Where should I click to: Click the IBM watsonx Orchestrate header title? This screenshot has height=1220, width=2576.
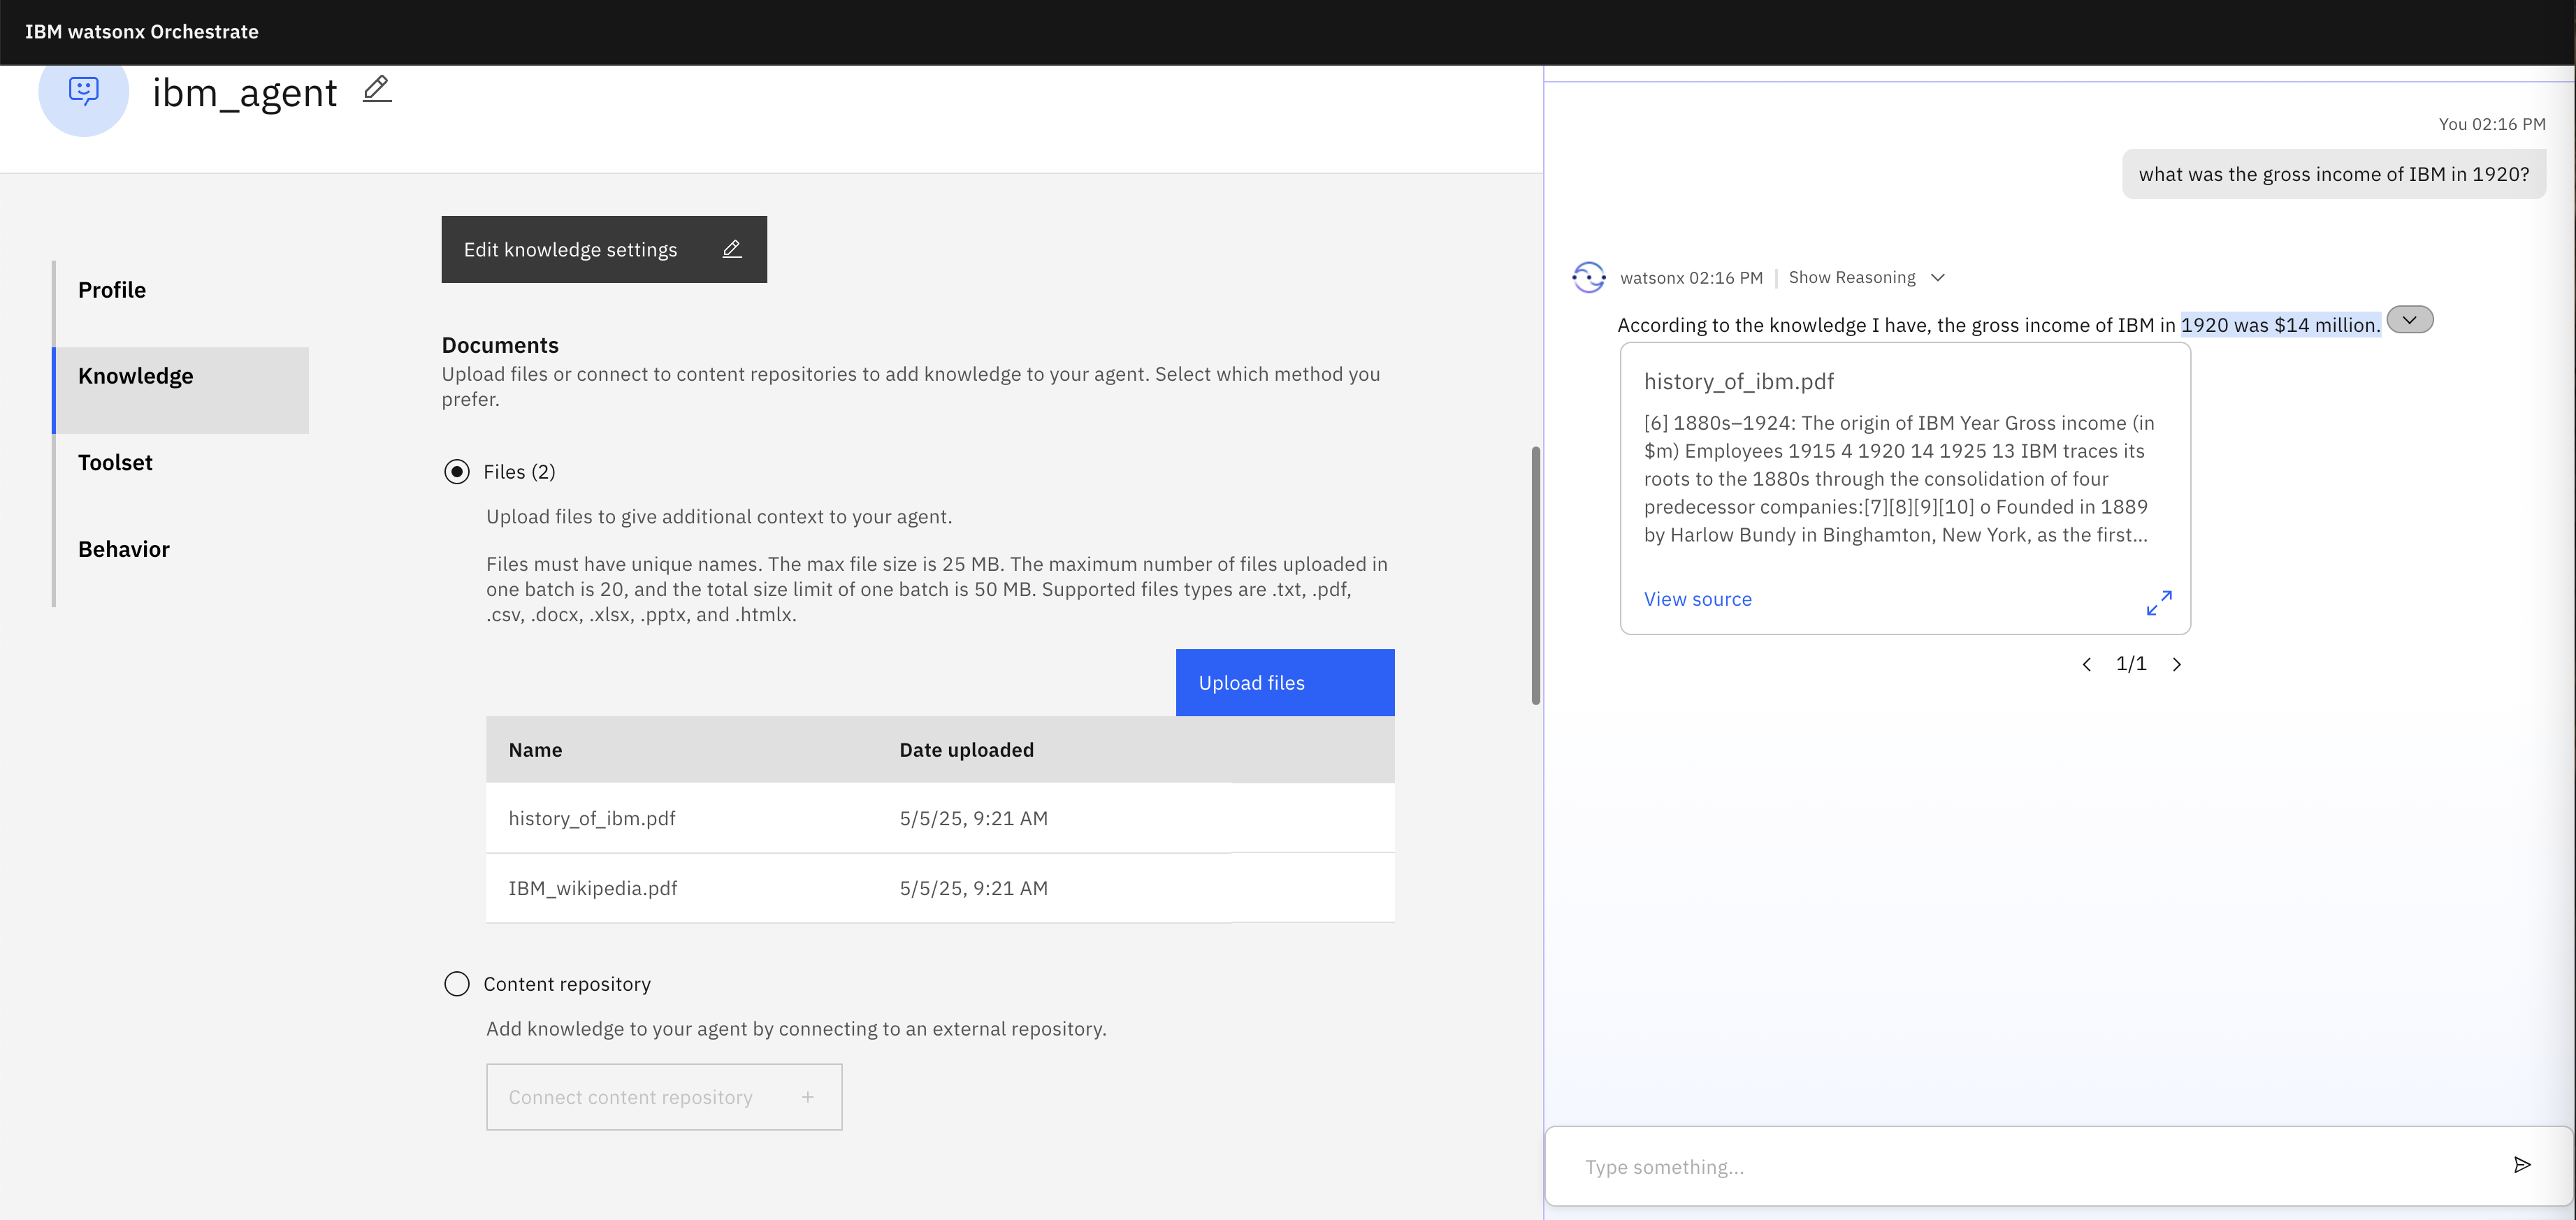click(x=142, y=32)
